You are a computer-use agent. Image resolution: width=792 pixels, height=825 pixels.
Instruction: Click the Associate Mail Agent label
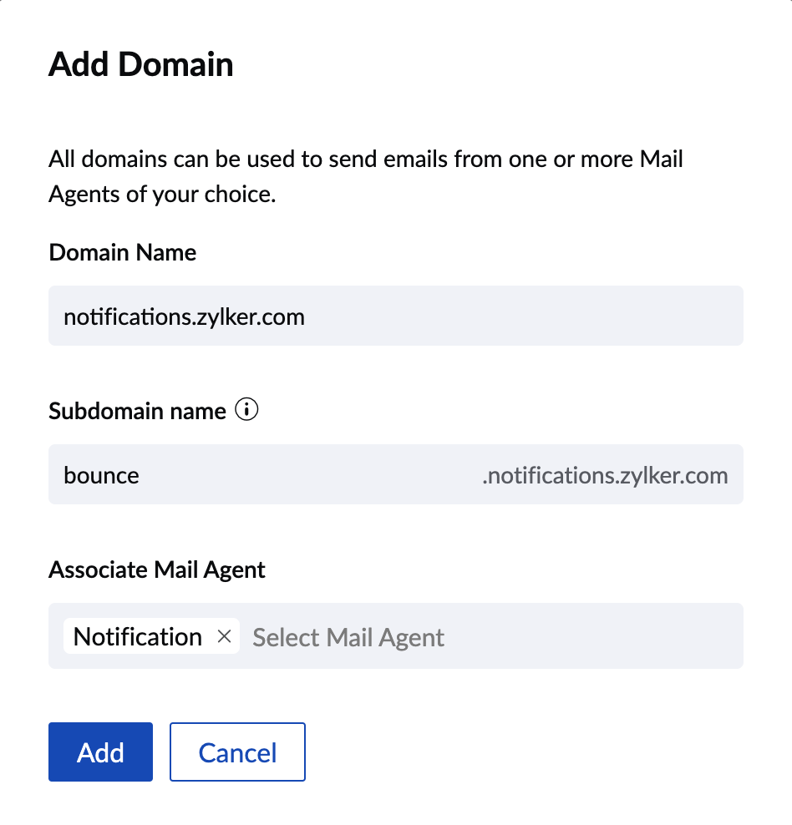click(157, 570)
